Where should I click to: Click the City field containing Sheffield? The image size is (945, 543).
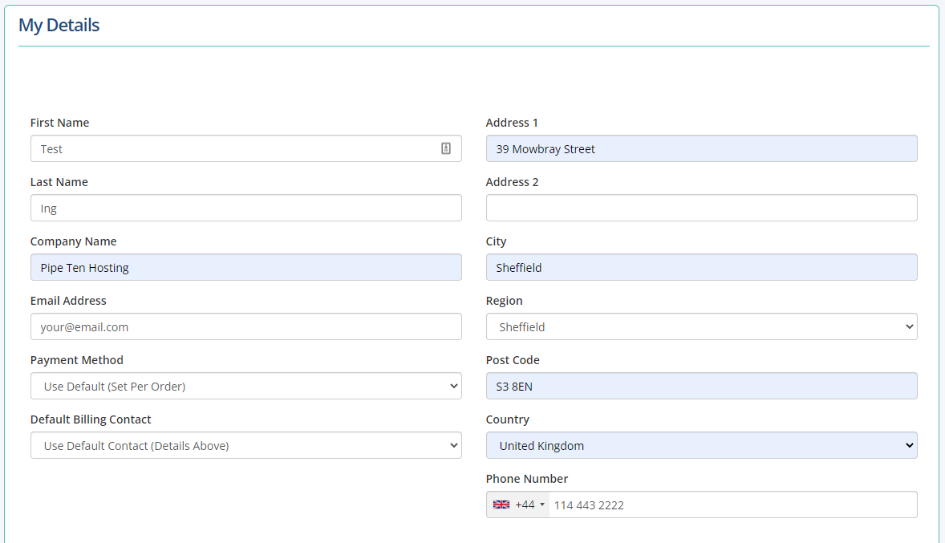[x=701, y=267]
